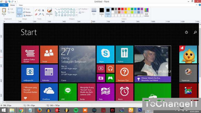Open the Customize Quick Access Toolbar arrow
201x113 pixels.
click(15, 2)
